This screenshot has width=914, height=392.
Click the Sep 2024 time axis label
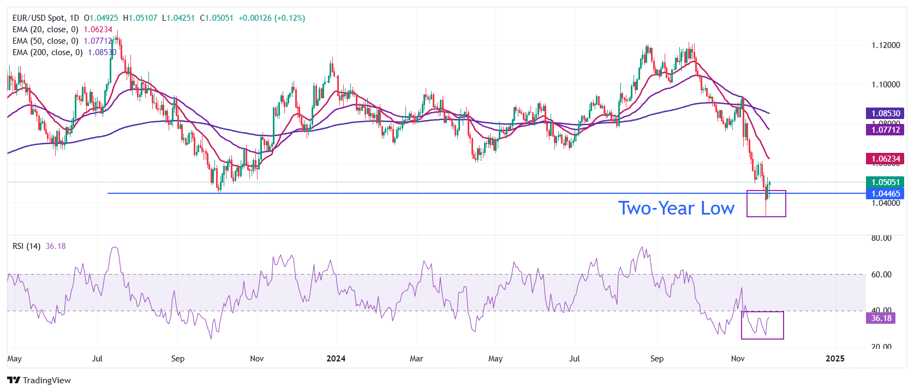657,359
